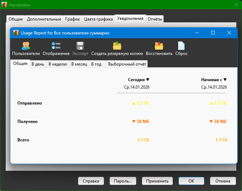The height and width of the screenshot is (191, 242).
Task: Click the Восстановить restore icon
Action: [159, 46]
